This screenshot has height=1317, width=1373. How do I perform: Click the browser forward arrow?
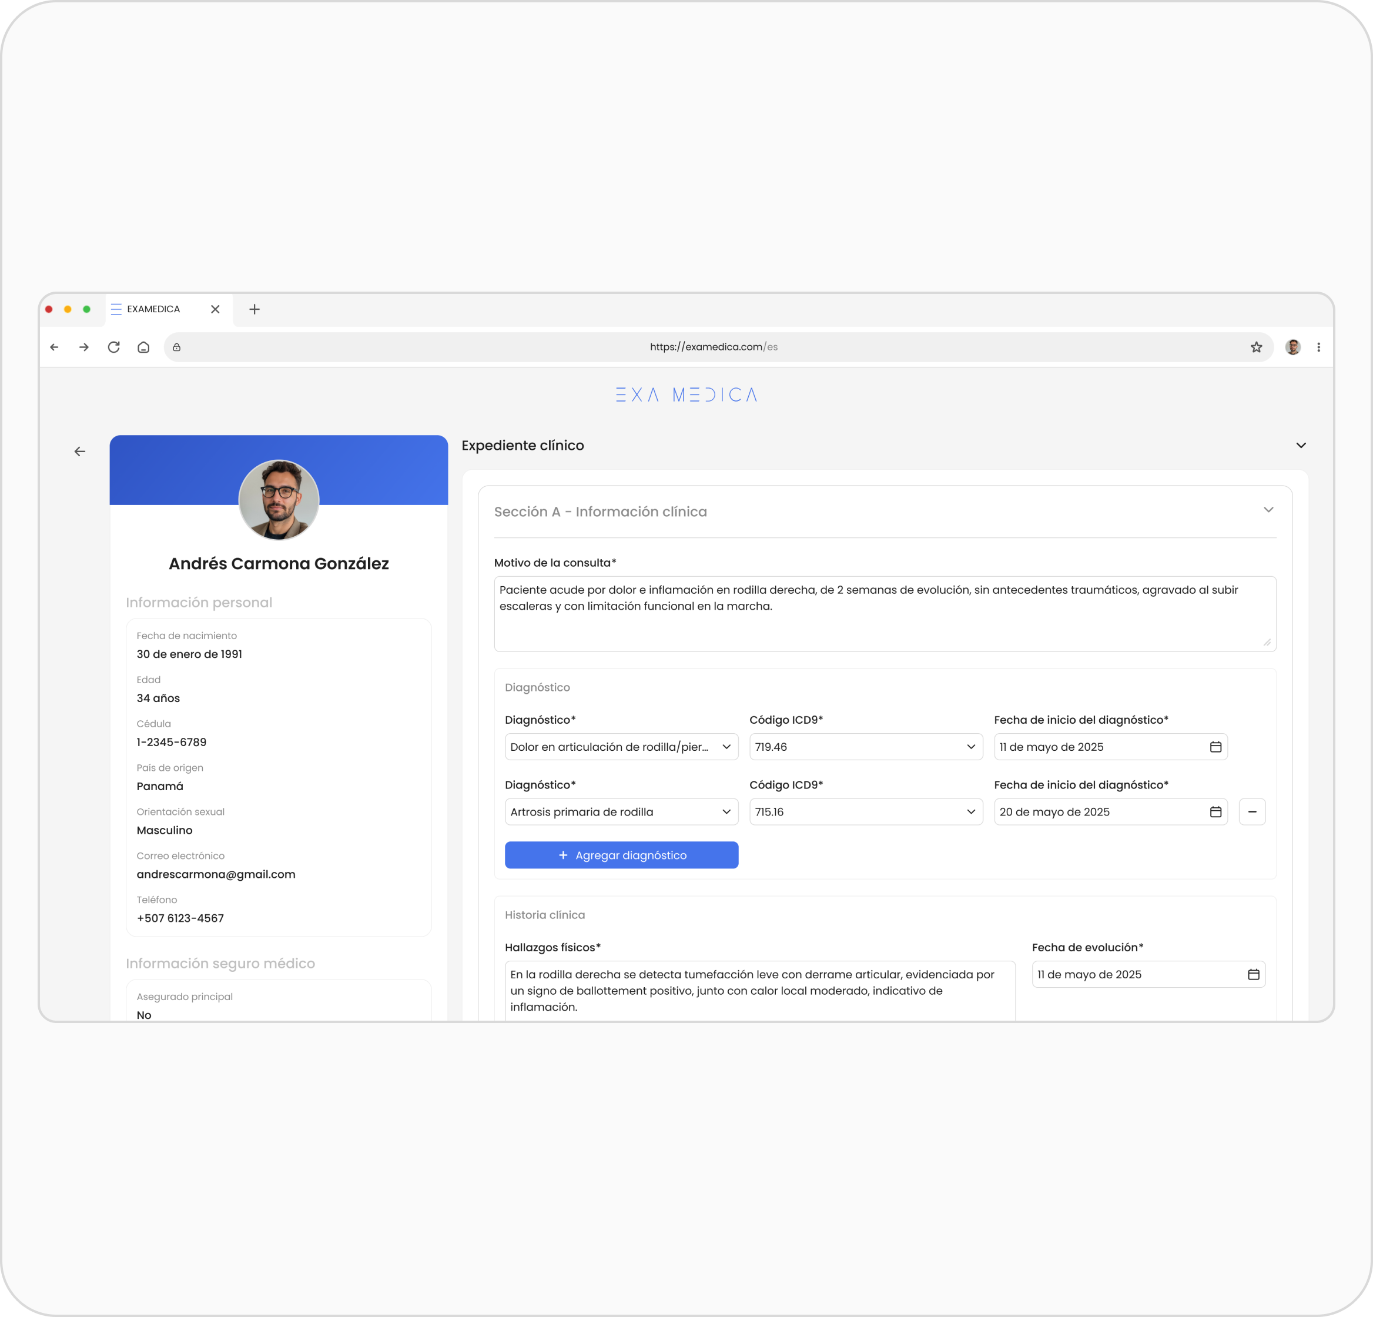tap(84, 347)
